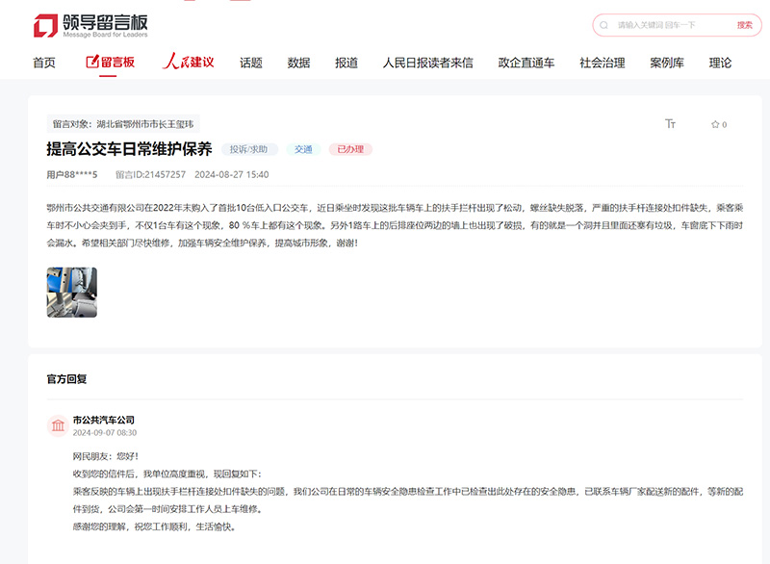Click the 交通 topic tag
Screen dimensions: 770x564
(x=302, y=149)
